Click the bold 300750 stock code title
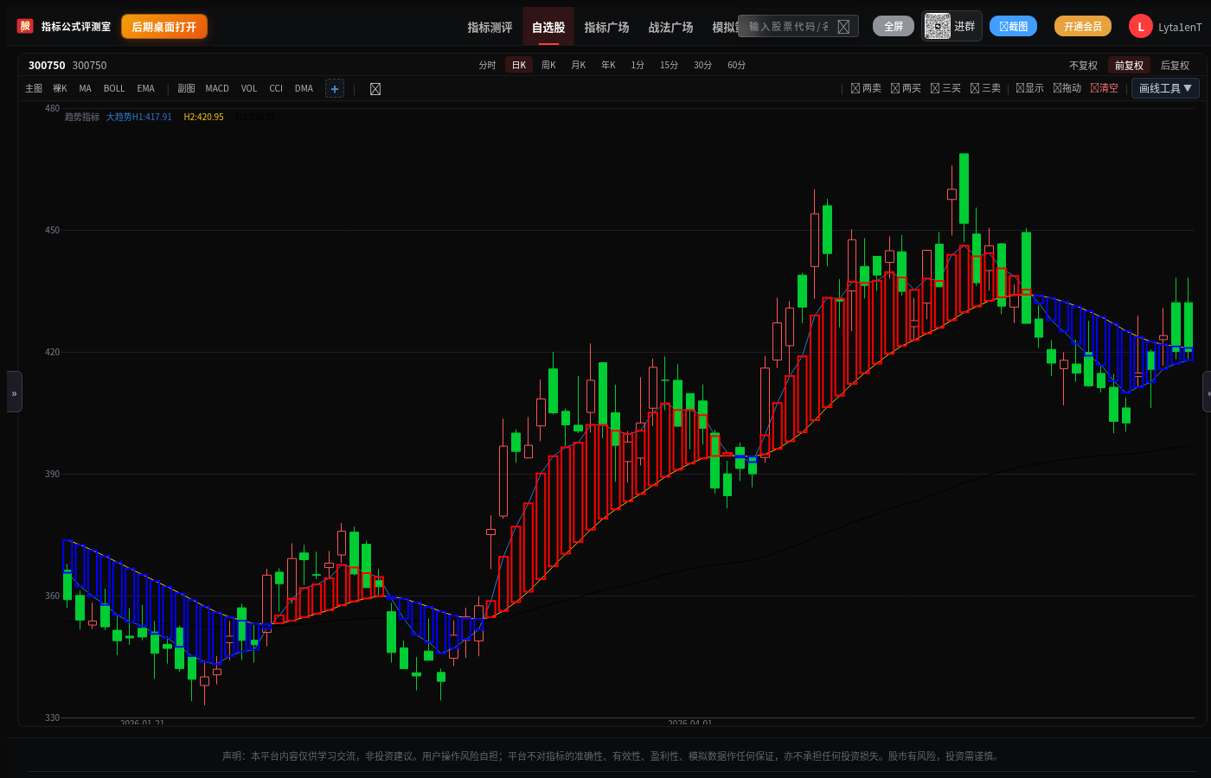Screen dimensions: 1211x778 coord(47,66)
